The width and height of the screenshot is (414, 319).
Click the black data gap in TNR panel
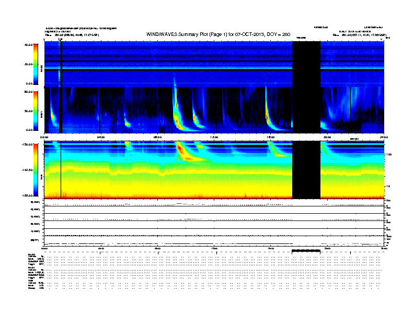click(306, 170)
